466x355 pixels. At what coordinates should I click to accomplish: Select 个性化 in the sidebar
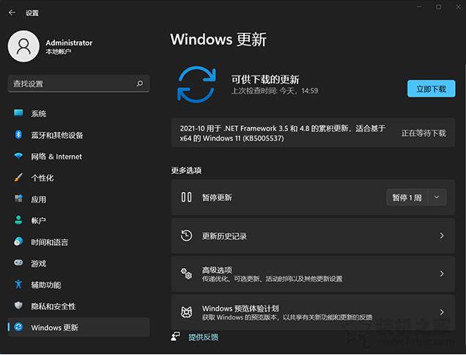click(78, 177)
